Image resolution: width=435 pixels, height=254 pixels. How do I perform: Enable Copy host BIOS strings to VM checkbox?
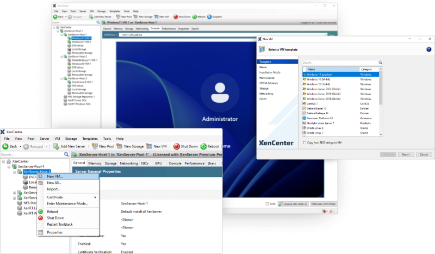pos(304,143)
